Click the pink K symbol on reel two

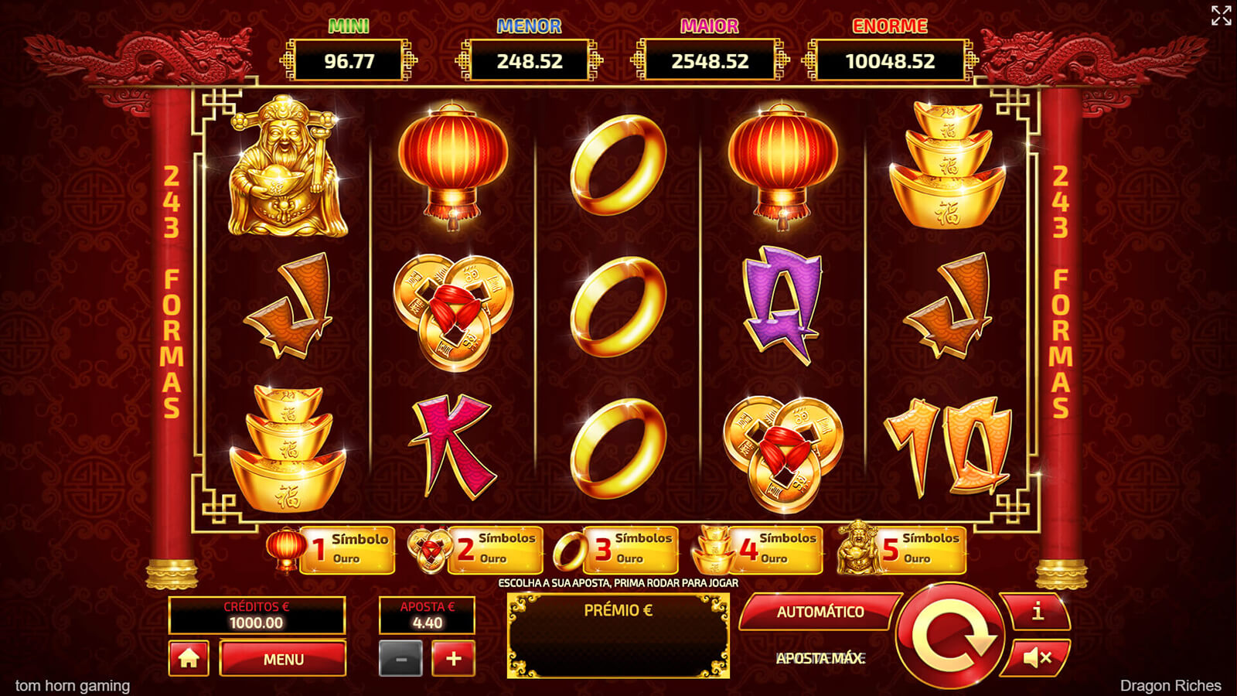[454, 447]
